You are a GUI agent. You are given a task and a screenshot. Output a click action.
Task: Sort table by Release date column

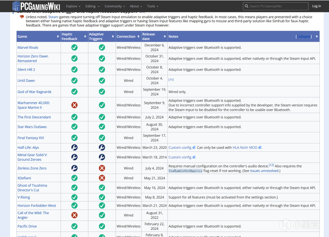click(165, 36)
